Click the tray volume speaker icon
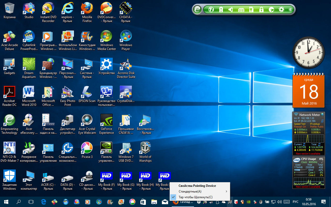 pyautogui.click(x=280, y=202)
